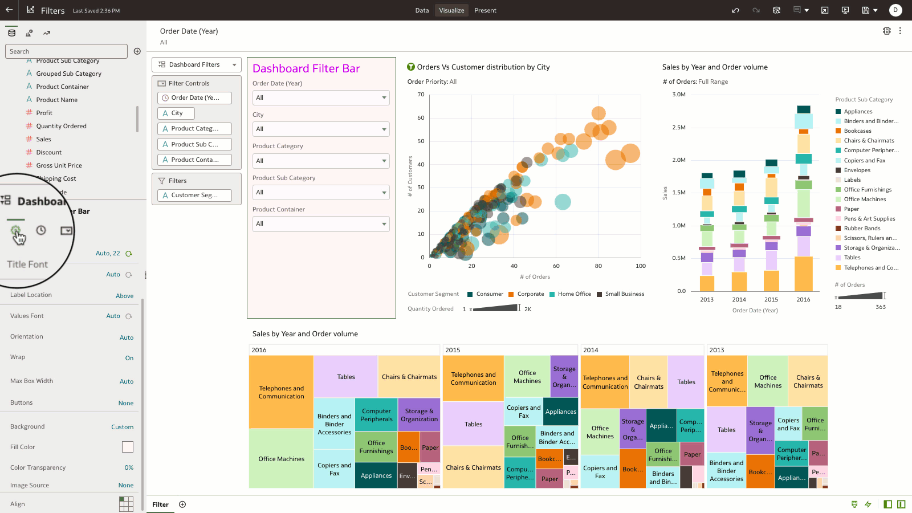
Task: Click the plus button next to Search
Action: tap(137, 51)
